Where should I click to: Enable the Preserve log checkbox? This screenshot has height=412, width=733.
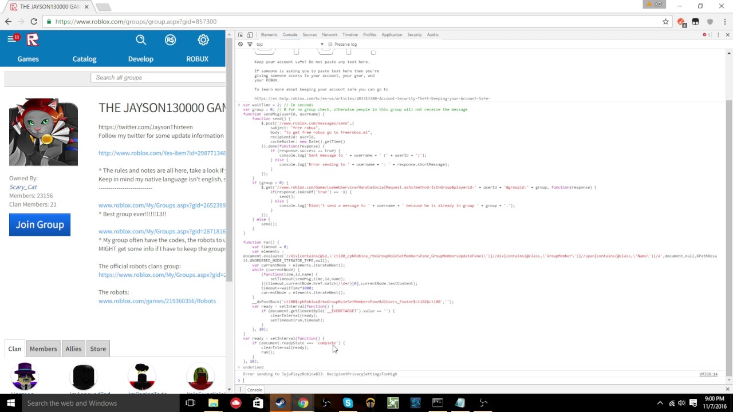[x=330, y=44]
